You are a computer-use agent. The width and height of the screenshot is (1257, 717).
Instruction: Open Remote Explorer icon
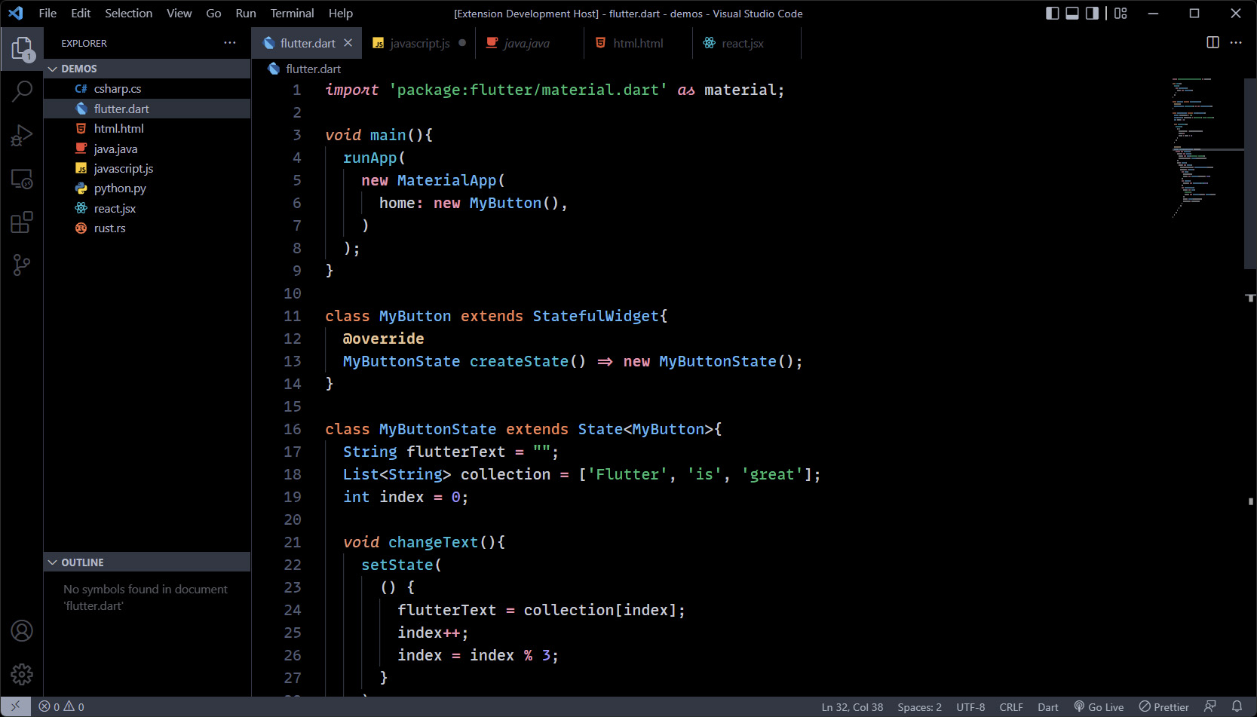[22, 179]
